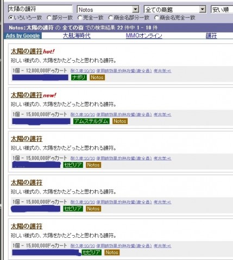The height and width of the screenshot is (260, 233).
Task: Select 商会名部分一致 radio button
Action: click(x=110, y=18)
